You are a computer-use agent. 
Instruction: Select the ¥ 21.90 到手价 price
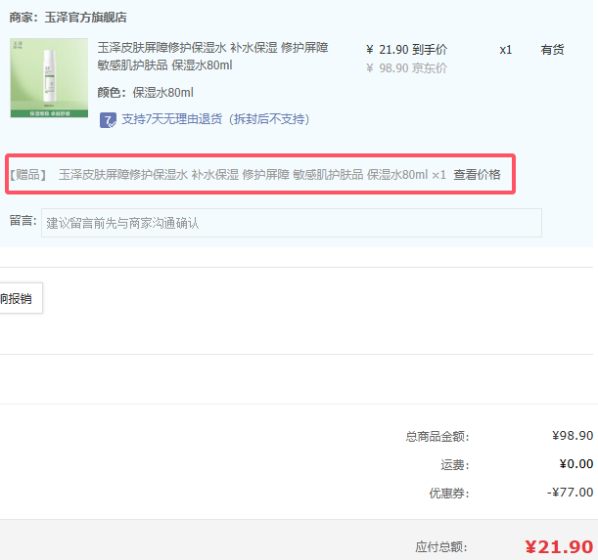click(x=406, y=50)
